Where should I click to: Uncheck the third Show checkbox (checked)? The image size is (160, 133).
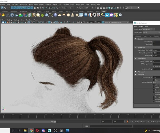tap(154, 94)
